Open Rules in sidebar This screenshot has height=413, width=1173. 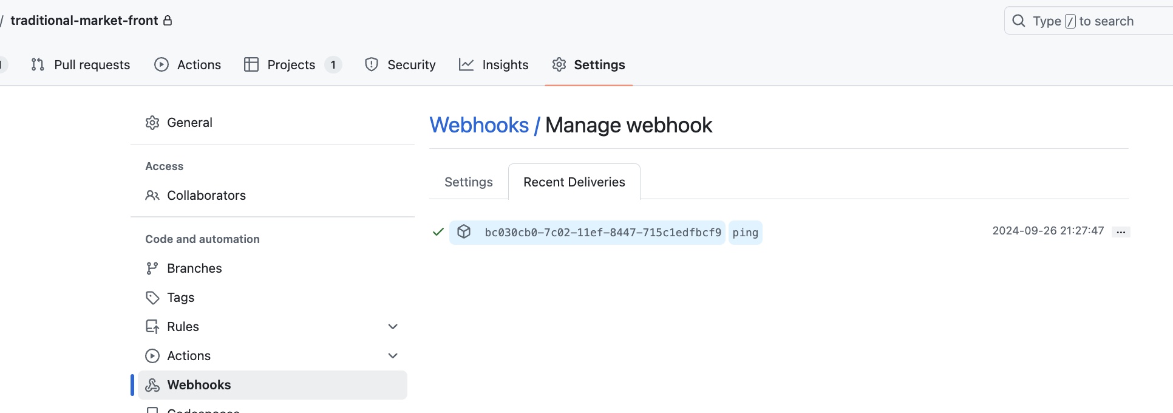pyautogui.click(x=273, y=327)
